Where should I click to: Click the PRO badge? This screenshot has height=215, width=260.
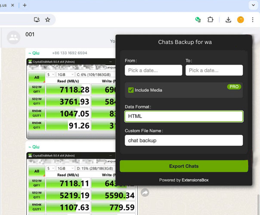pyautogui.click(x=234, y=86)
